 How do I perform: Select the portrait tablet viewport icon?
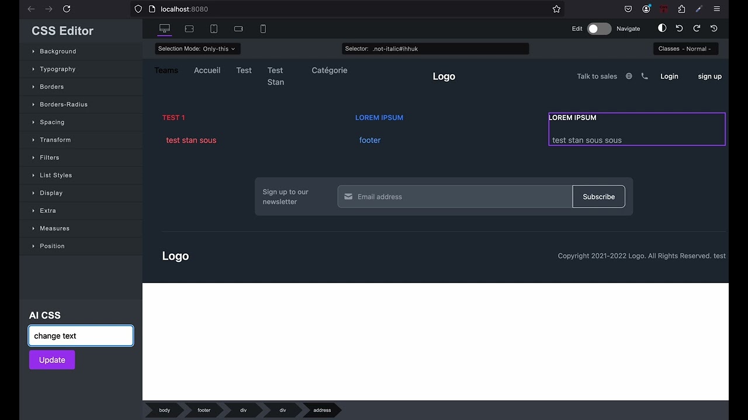point(214,29)
